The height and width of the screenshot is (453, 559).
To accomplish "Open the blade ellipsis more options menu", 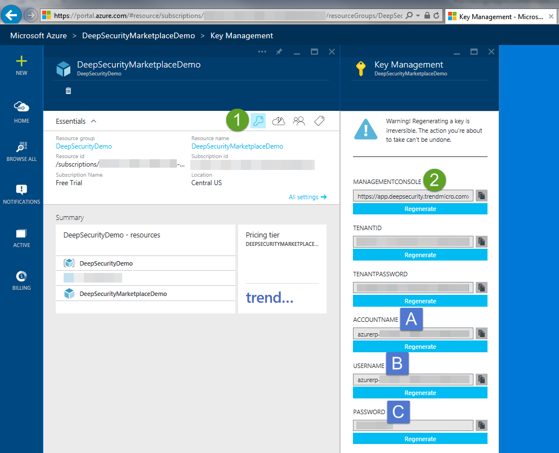I will point(262,52).
